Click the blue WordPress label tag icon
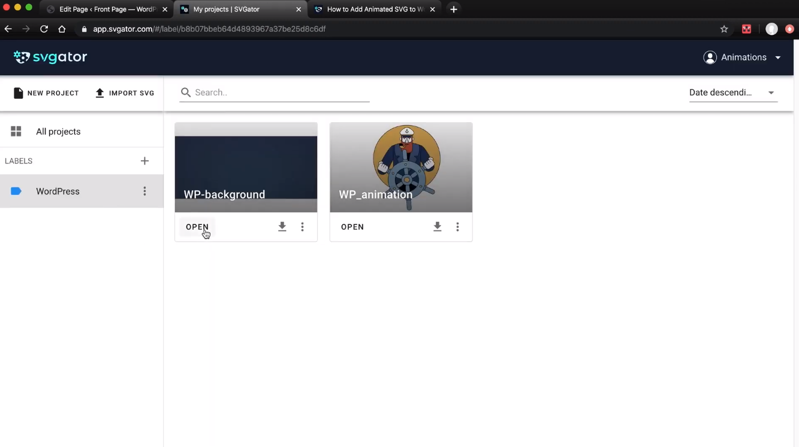 point(16,191)
